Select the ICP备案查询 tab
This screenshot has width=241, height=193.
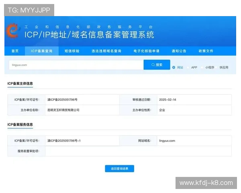tap(42, 51)
